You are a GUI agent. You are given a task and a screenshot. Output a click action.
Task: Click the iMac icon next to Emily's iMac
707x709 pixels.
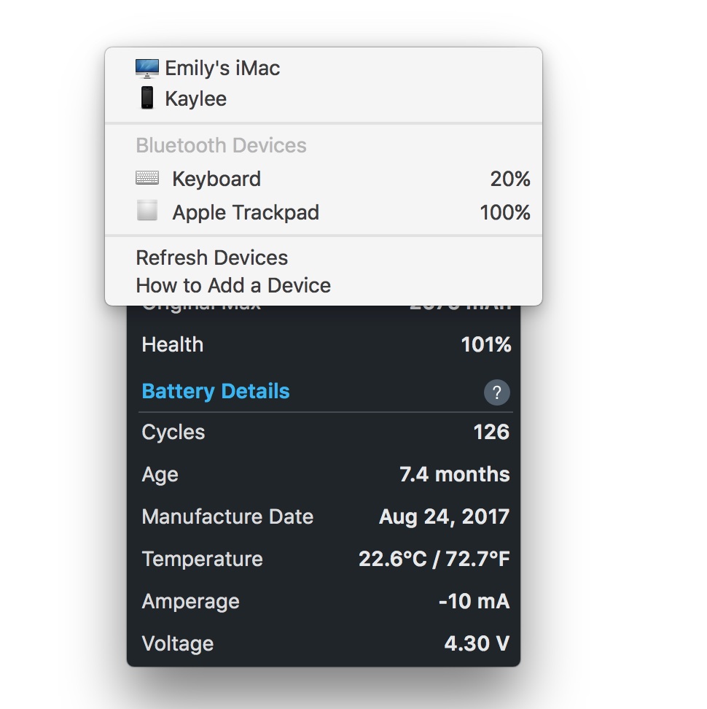pos(147,68)
